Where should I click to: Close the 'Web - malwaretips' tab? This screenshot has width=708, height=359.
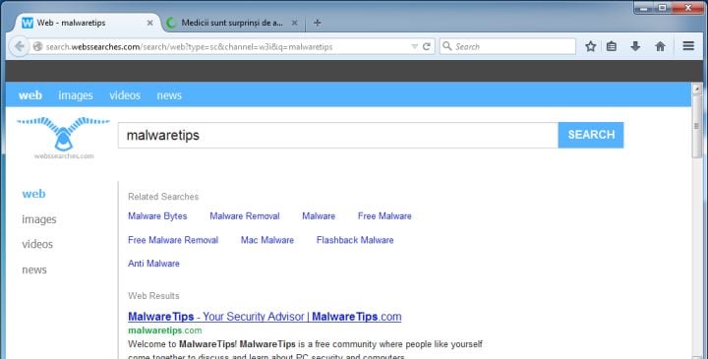point(149,23)
